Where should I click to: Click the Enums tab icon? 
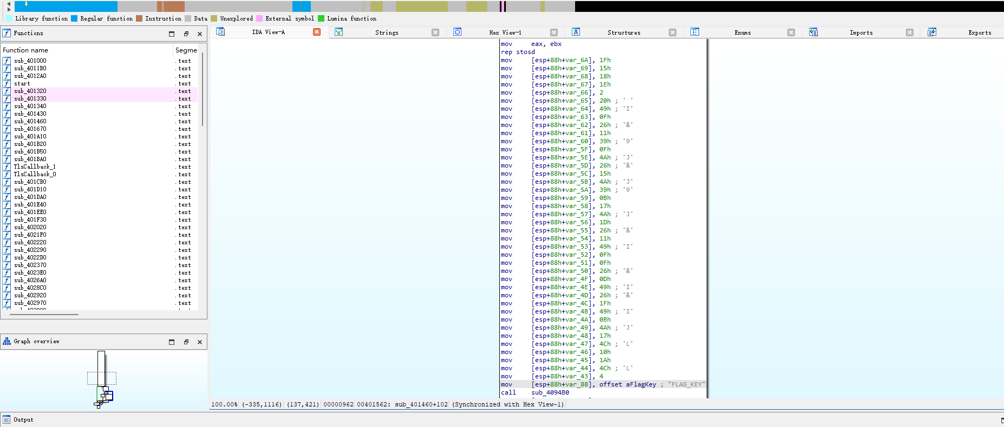695,32
